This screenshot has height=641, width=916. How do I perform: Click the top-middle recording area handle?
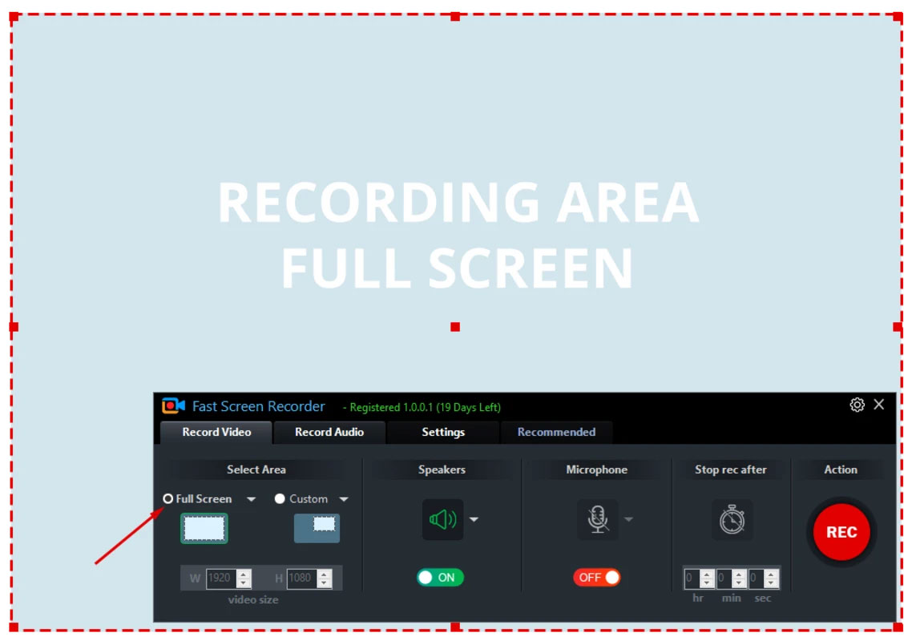click(x=455, y=16)
